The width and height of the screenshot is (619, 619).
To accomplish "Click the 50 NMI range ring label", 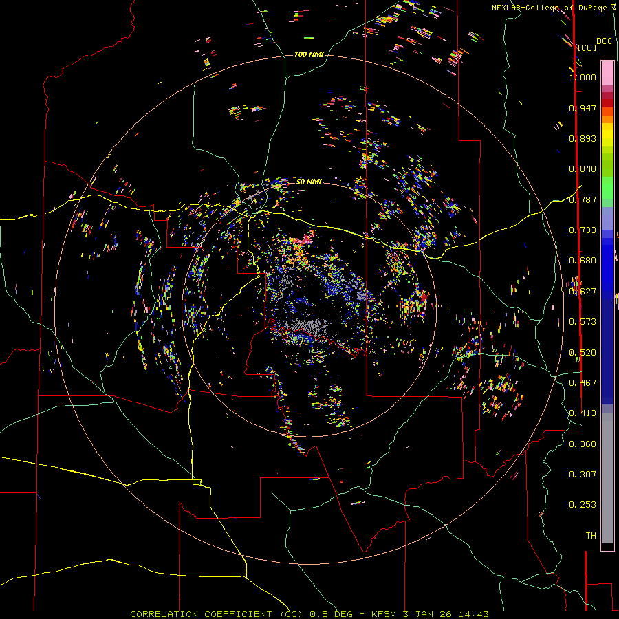I will [309, 182].
